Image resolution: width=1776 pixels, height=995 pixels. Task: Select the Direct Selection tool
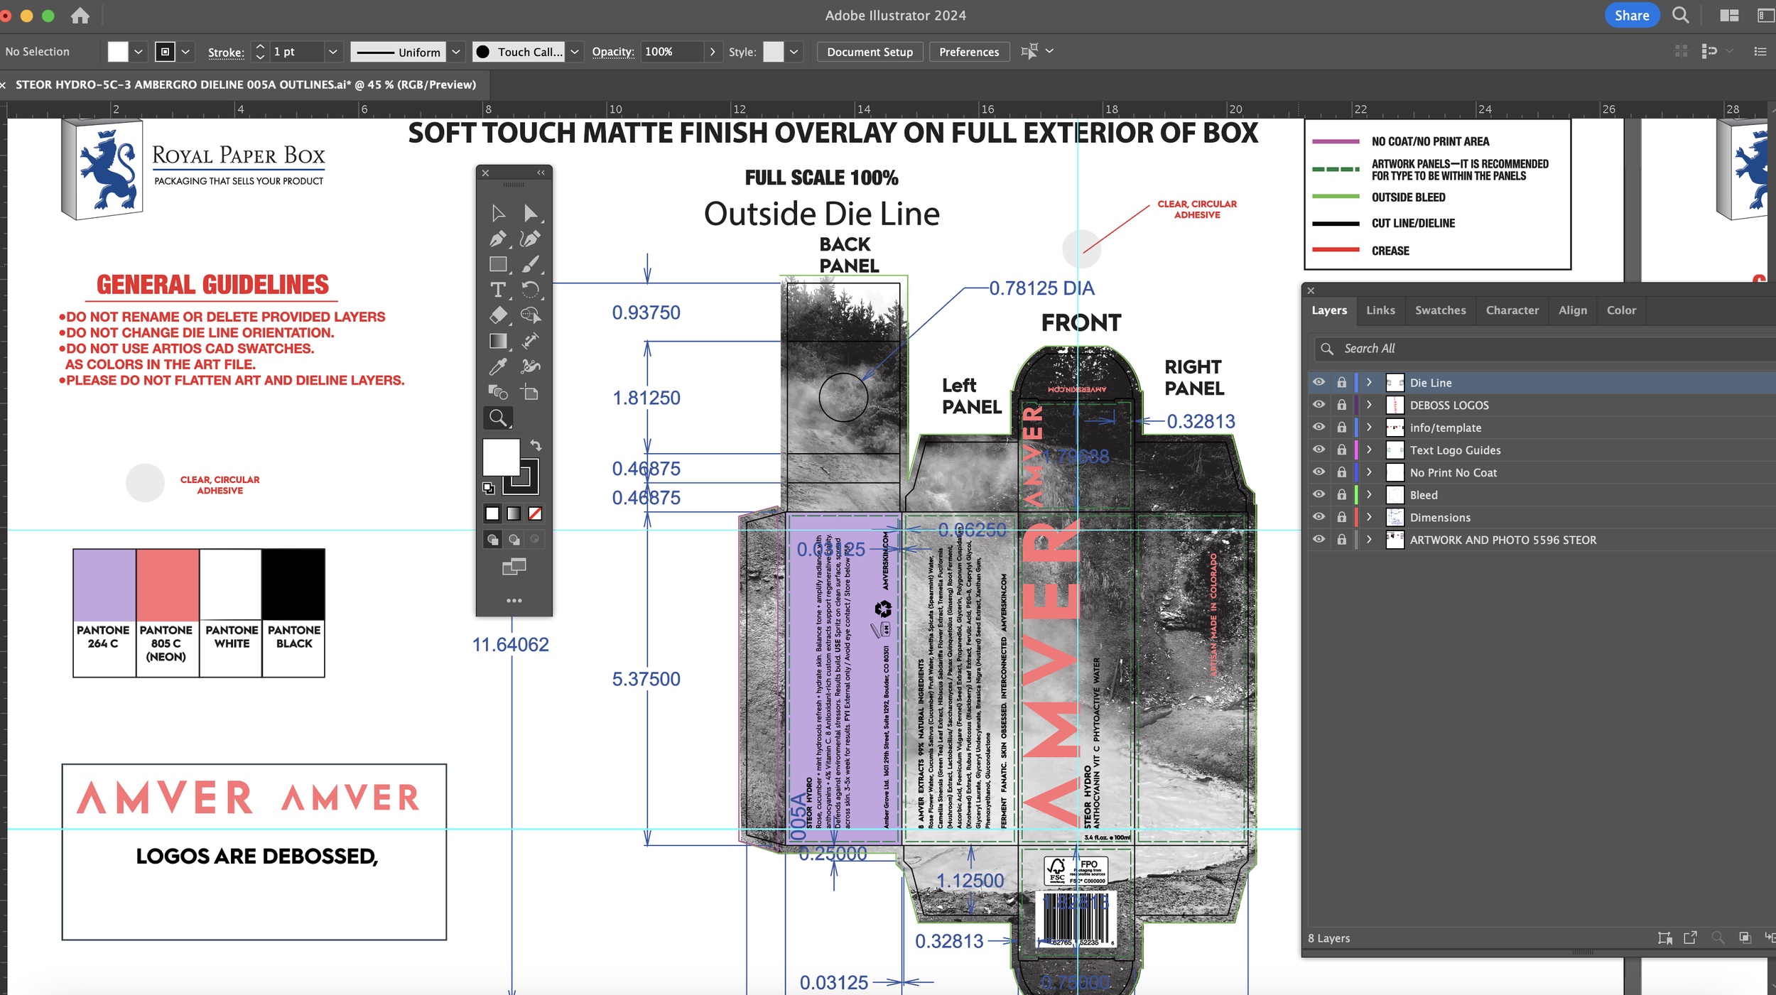click(x=530, y=213)
